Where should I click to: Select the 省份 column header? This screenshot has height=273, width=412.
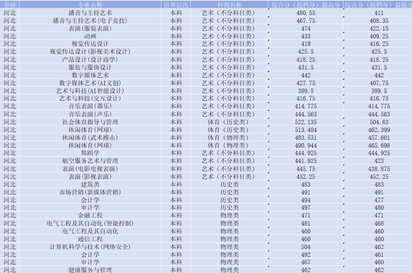[x=10, y=5]
